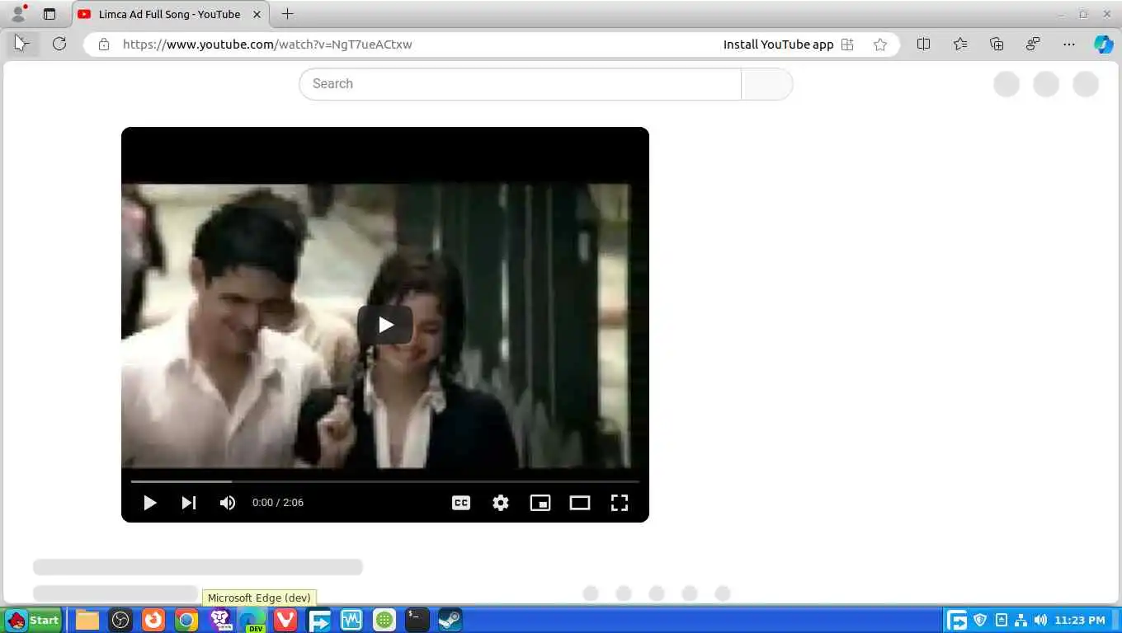
Task: Refresh the page with the reload button
Action: (x=59, y=44)
